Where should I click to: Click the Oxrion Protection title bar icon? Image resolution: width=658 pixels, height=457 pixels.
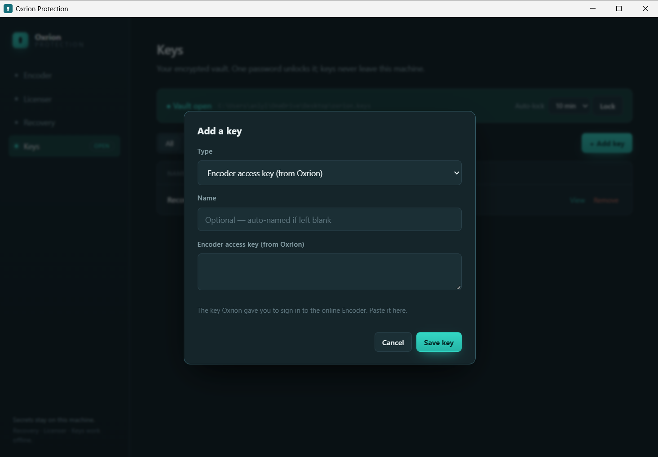pyautogui.click(x=8, y=9)
